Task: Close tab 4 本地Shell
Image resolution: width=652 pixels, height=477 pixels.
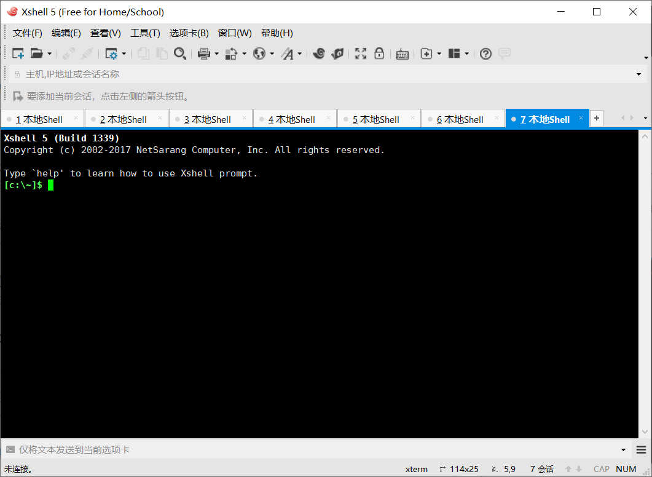Action: click(329, 118)
